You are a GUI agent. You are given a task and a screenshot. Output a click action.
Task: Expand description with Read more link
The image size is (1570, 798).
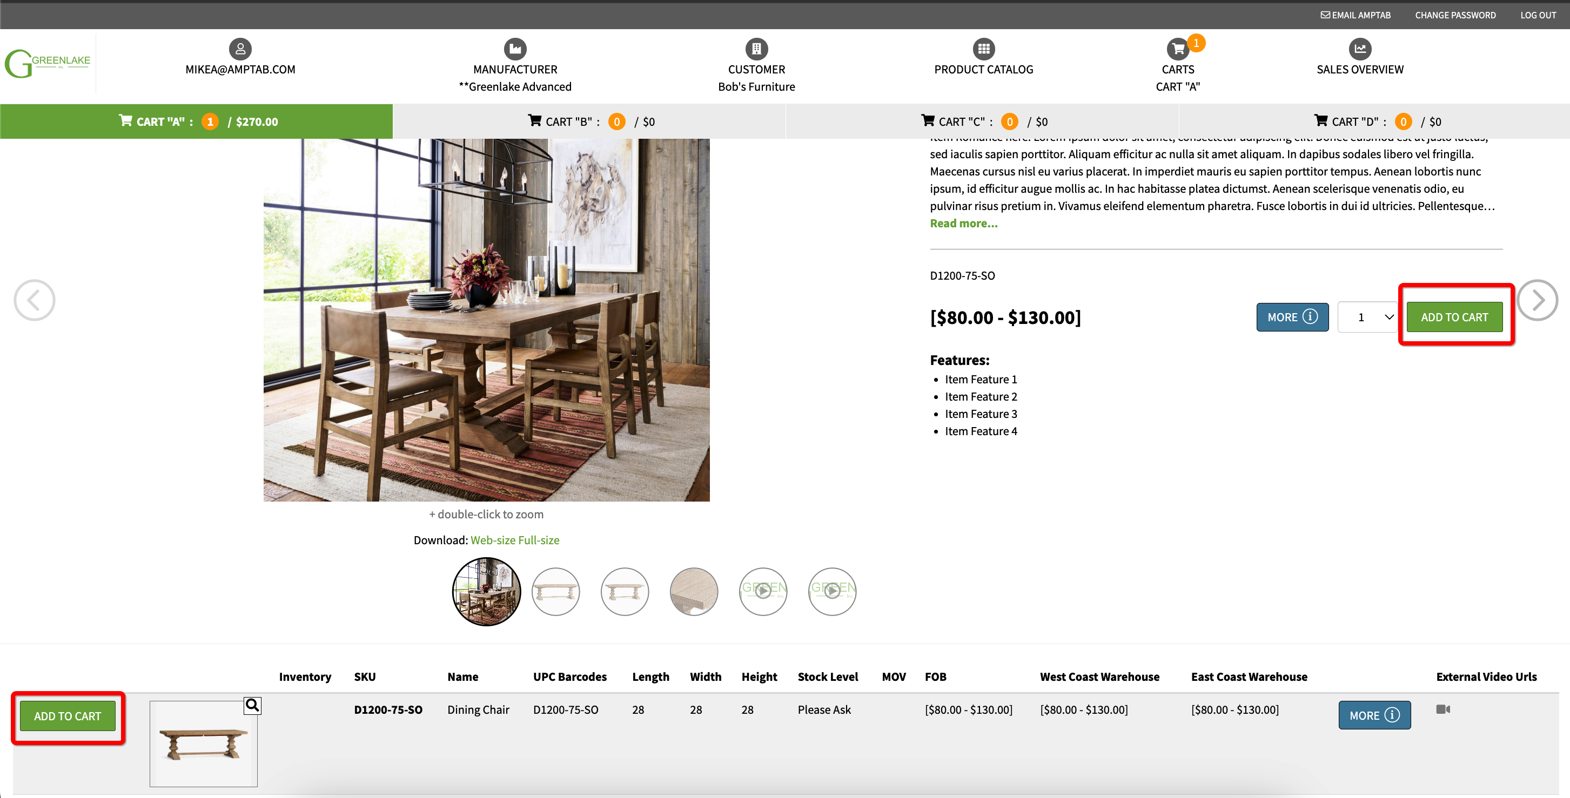click(963, 224)
